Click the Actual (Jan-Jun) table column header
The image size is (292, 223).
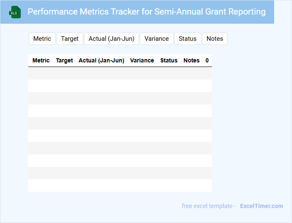tap(101, 60)
